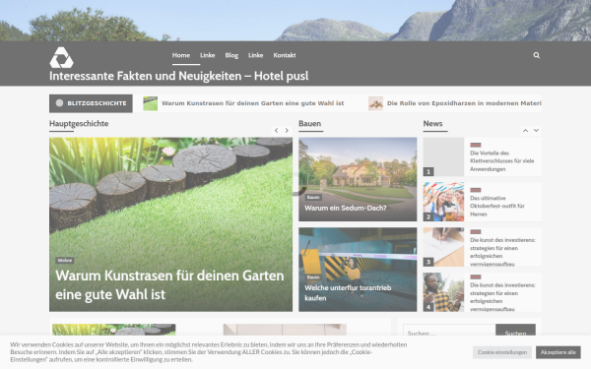Open news item 4 Die kunst des investierens
591x369 pixels.
[x=502, y=297]
